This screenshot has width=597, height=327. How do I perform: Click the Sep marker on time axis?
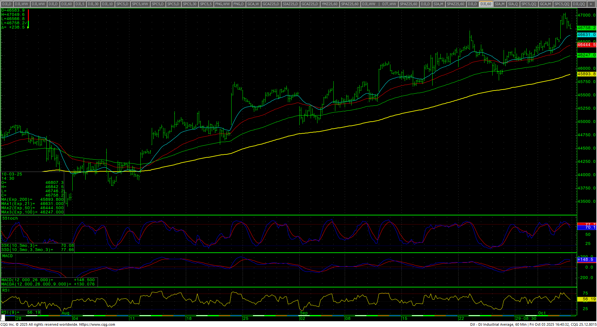304,313
